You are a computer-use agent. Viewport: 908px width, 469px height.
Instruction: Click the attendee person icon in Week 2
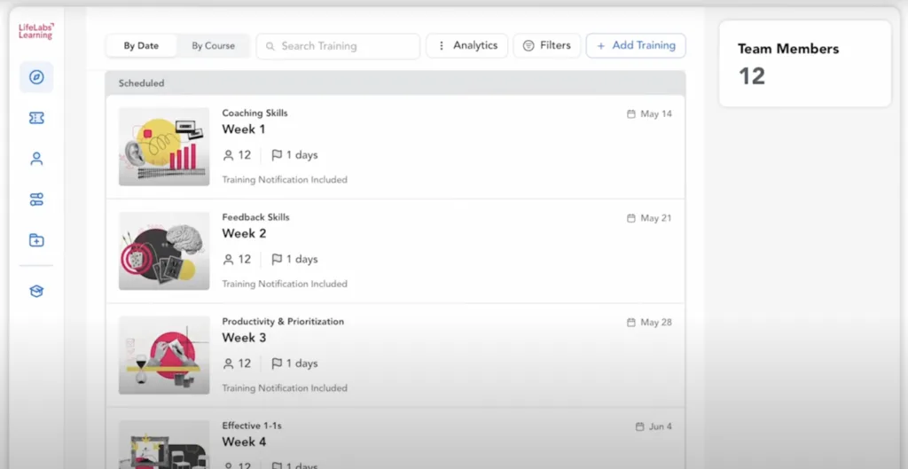click(228, 260)
